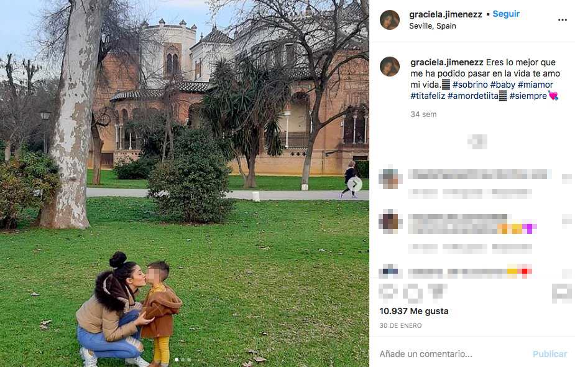The image size is (575, 367).
Task: Open the #sobrino hashtag
Action: click(x=470, y=85)
